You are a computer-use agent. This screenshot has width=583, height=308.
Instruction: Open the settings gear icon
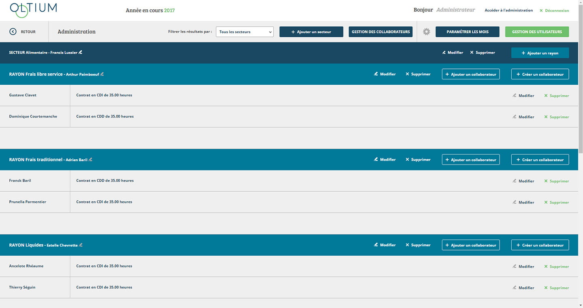[426, 32]
